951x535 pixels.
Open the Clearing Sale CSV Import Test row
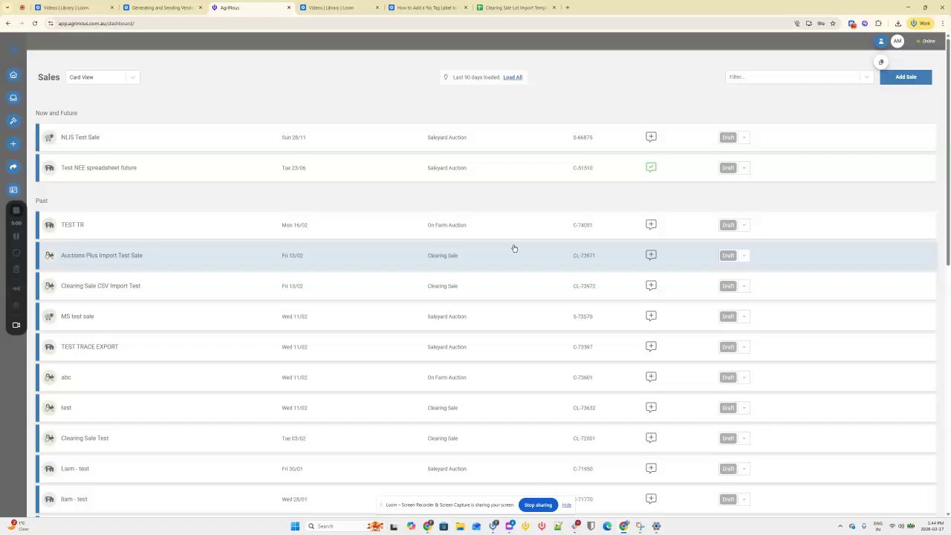(x=486, y=286)
